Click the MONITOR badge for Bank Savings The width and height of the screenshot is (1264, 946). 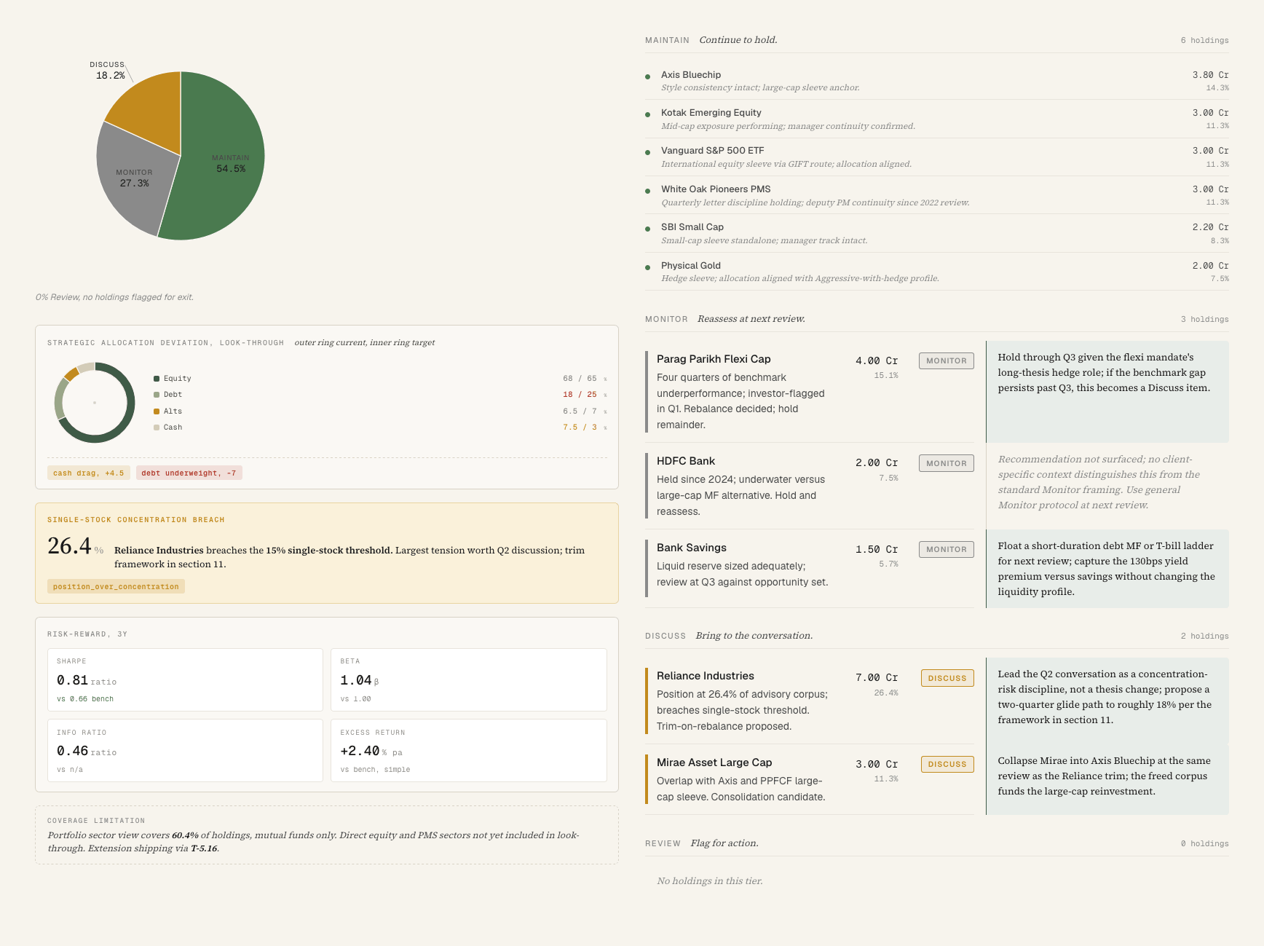[946, 549]
